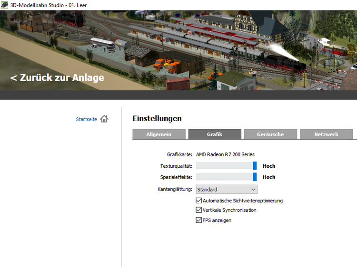Click the home icon beside Startseite
Screen dimensions: 357x267
coord(104,119)
